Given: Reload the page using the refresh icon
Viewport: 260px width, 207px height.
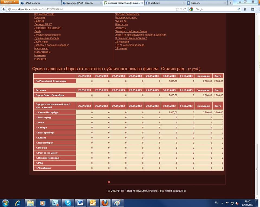Looking at the screenshot, I should pyautogui.click(x=184, y=9).
